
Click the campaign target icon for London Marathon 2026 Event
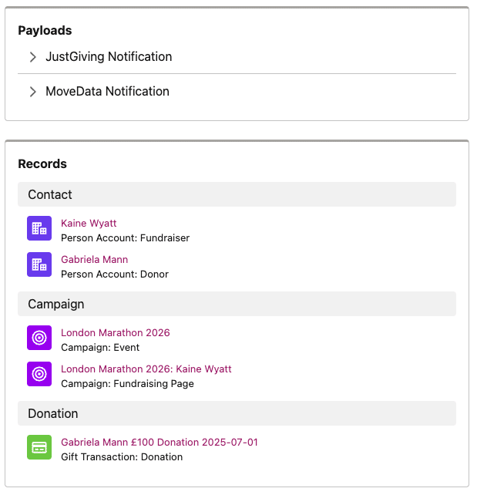point(39,338)
